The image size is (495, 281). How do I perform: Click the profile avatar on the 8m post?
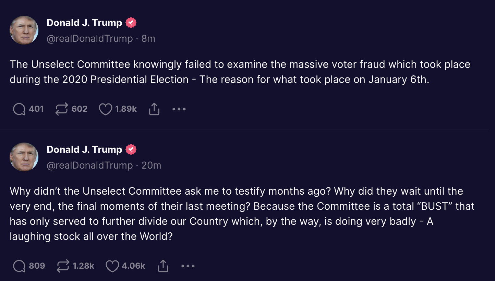(24, 30)
